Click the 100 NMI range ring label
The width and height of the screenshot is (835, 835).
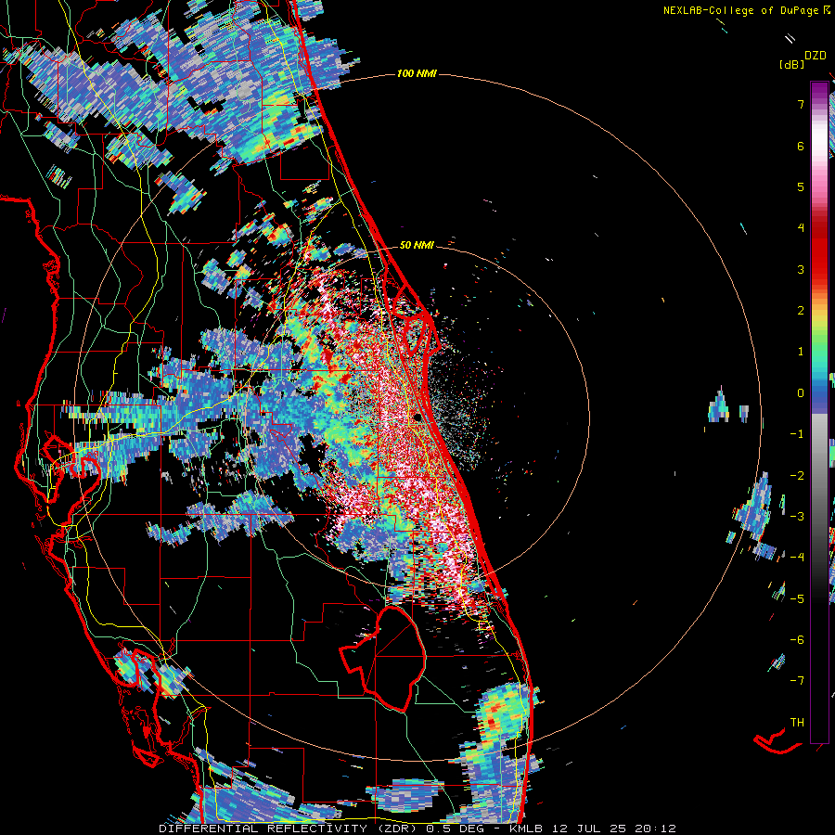pyautogui.click(x=417, y=73)
